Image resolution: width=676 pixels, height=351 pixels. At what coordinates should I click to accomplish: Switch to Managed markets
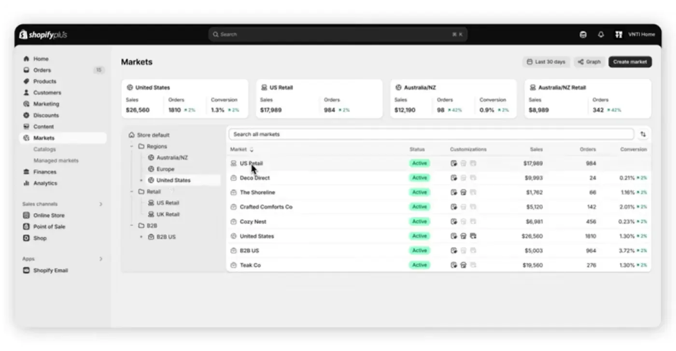pyautogui.click(x=56, y=160)
